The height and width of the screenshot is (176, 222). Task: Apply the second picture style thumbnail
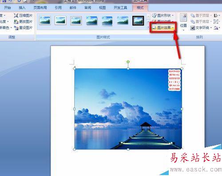[60, 20]
